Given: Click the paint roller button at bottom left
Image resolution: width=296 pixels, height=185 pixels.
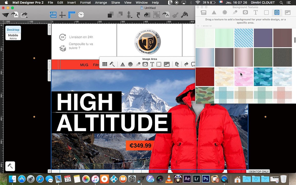Looking at the screenshot, I should [10, 166].
